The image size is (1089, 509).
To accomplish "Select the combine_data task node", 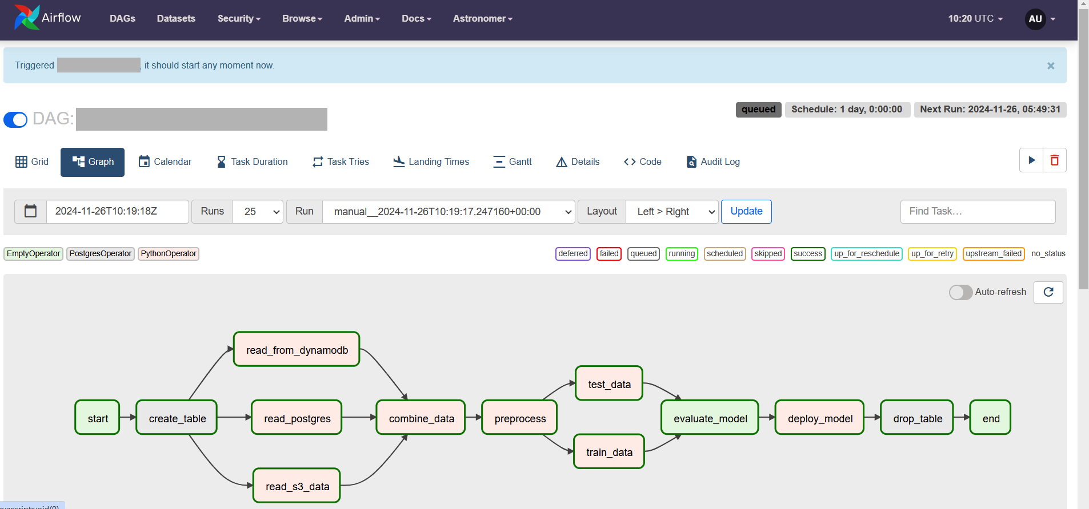I will coord(421,418).
